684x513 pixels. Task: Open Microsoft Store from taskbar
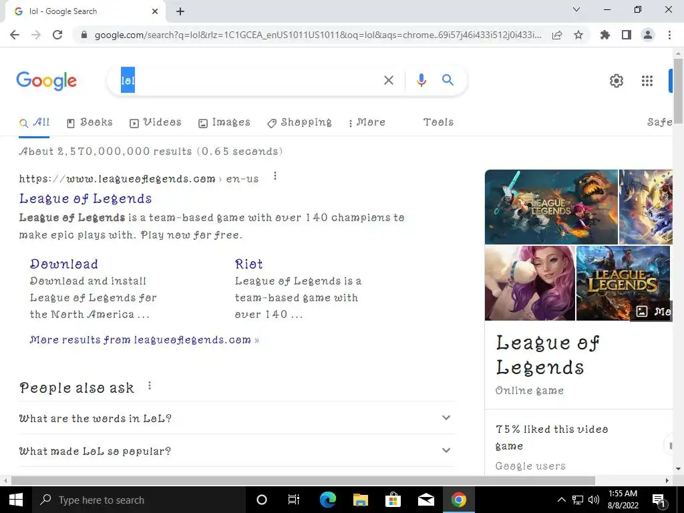click(393, 500)
